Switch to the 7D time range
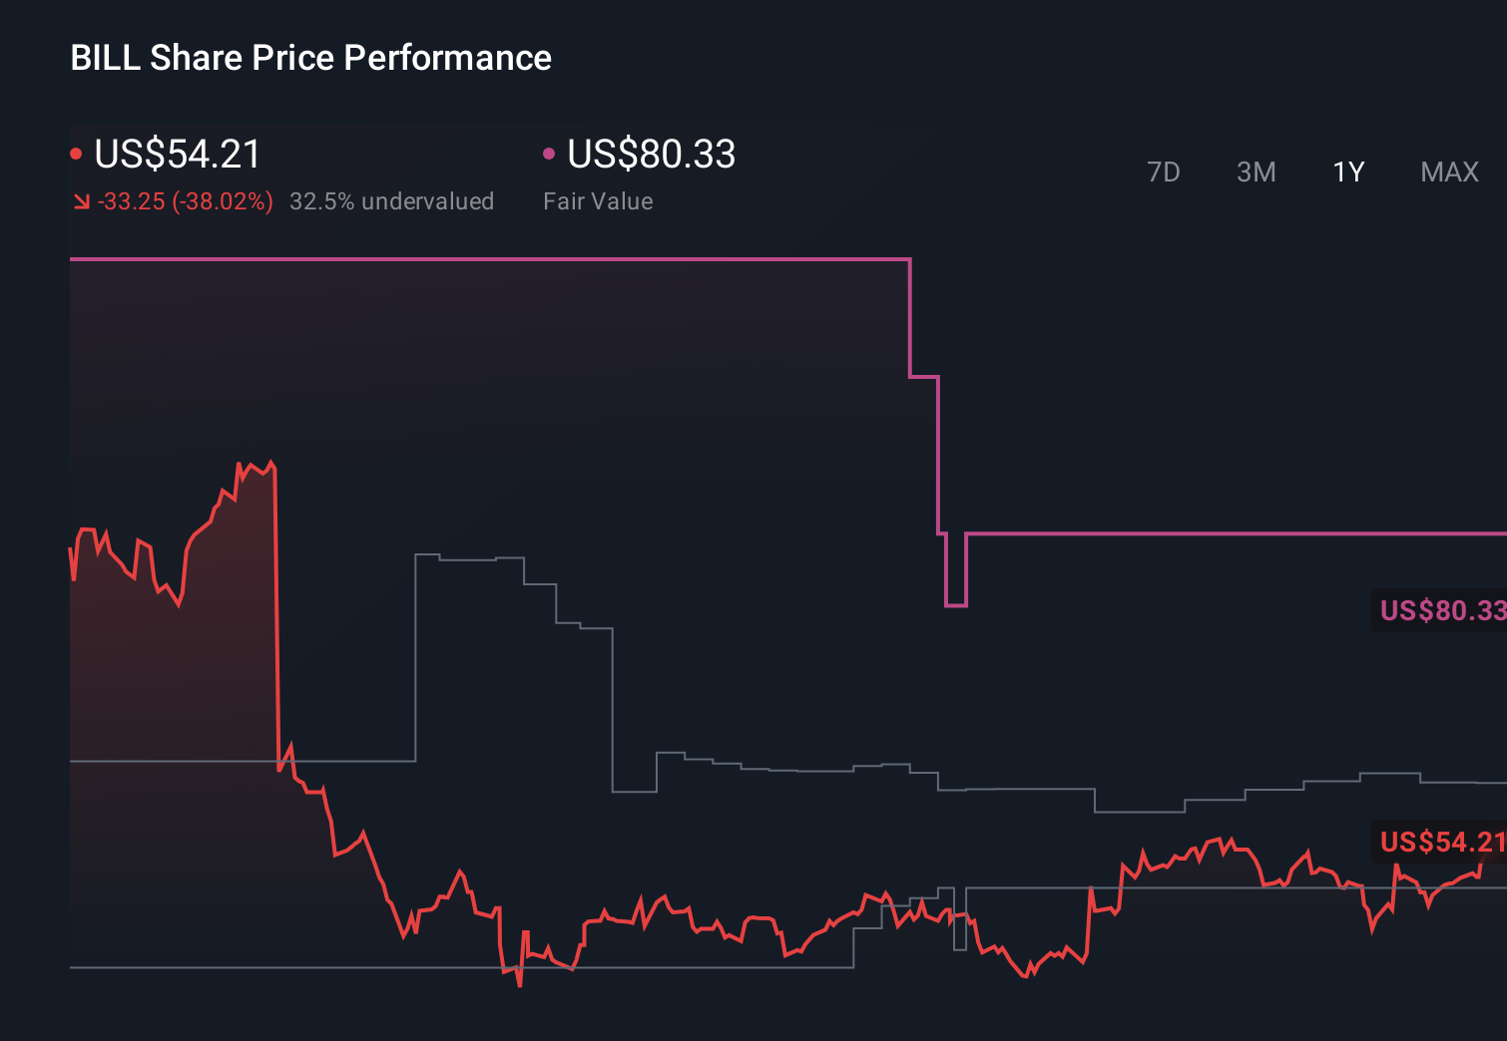 tap(1164, 172)
